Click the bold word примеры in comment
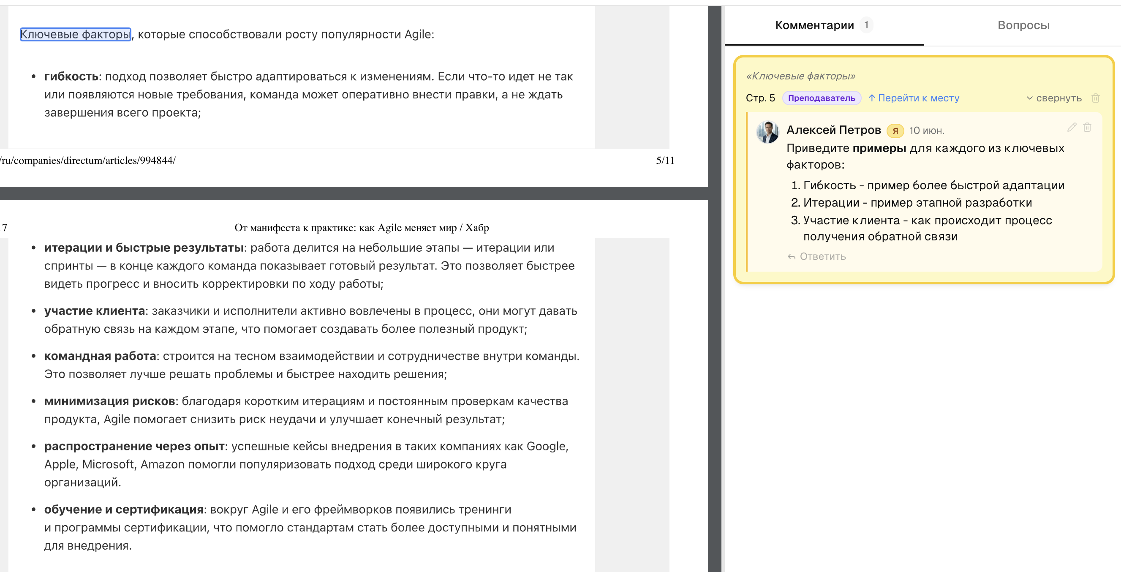Screen dimensions: 1121x572 click(879, 148)
